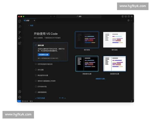Toggle primary side bar layout icon

pyautogui.click(x=123, y=16)
